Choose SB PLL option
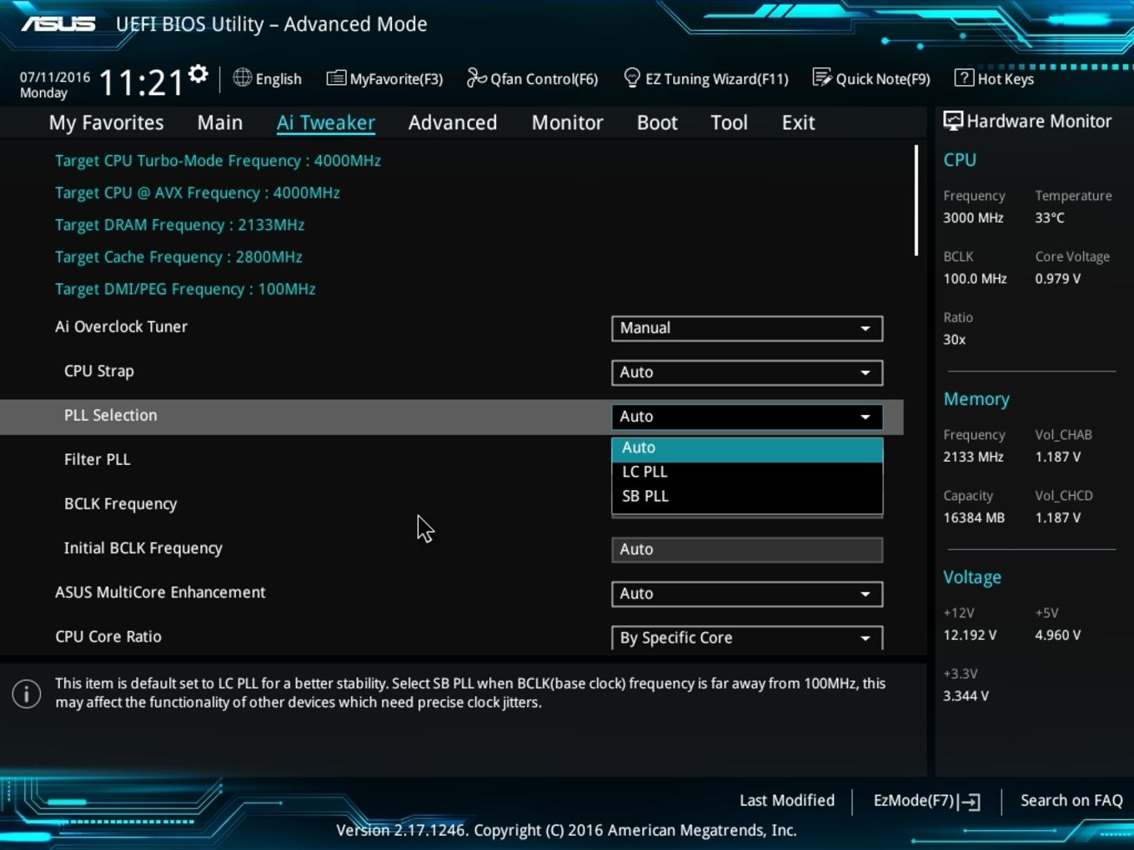 (747, 496)
